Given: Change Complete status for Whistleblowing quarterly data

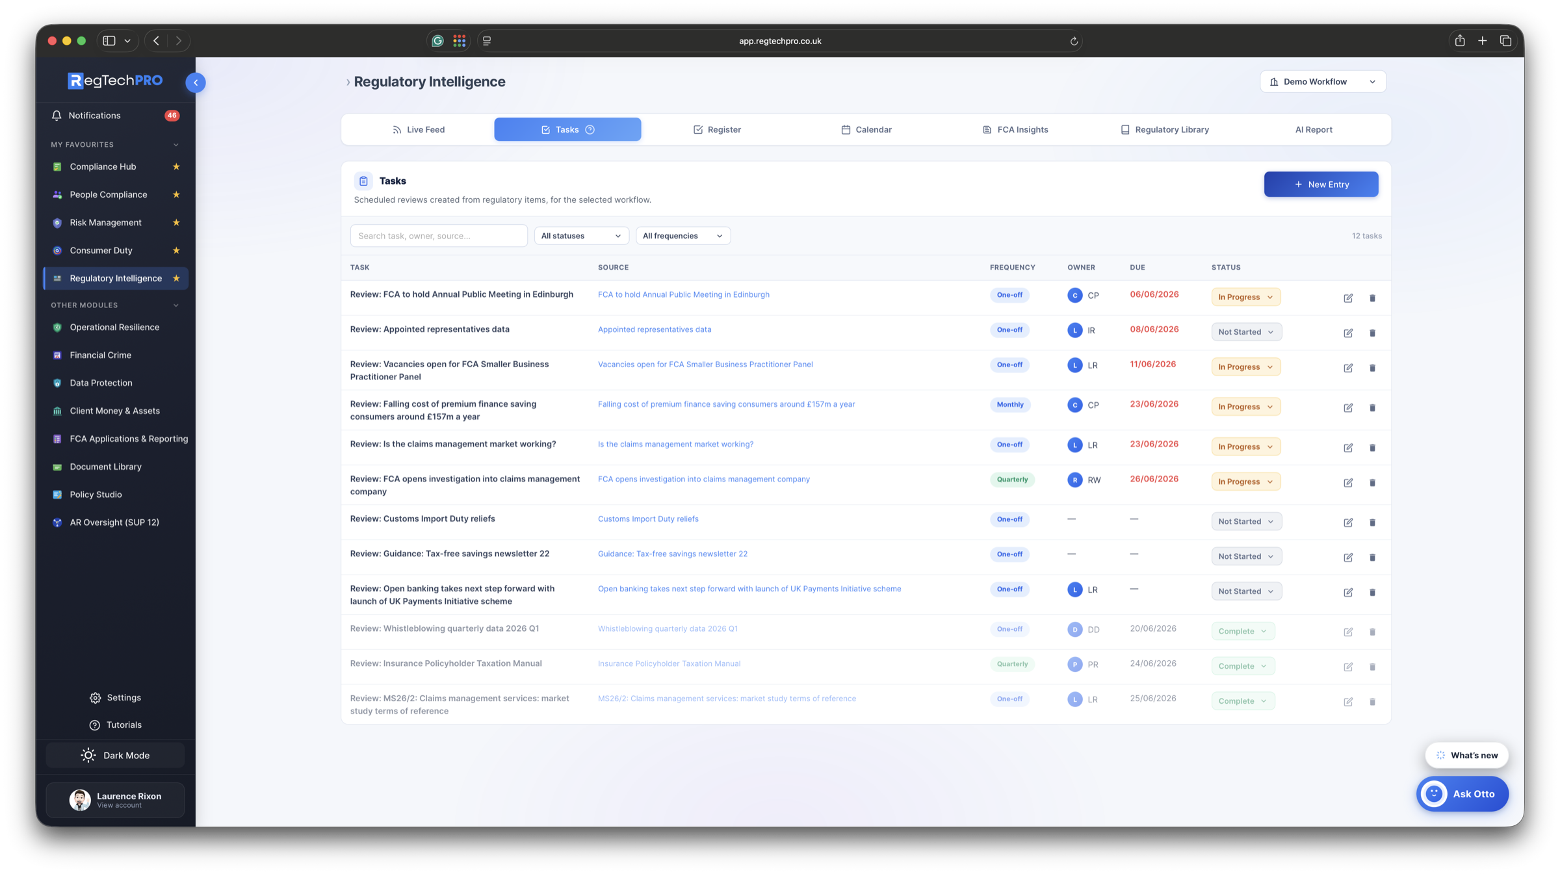Looking at the screenshot, I should pyautogui.click(x=1243, y=631).
